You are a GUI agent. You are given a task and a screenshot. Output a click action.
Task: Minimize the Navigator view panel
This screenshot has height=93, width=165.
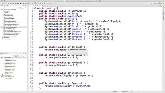(24, 6)
